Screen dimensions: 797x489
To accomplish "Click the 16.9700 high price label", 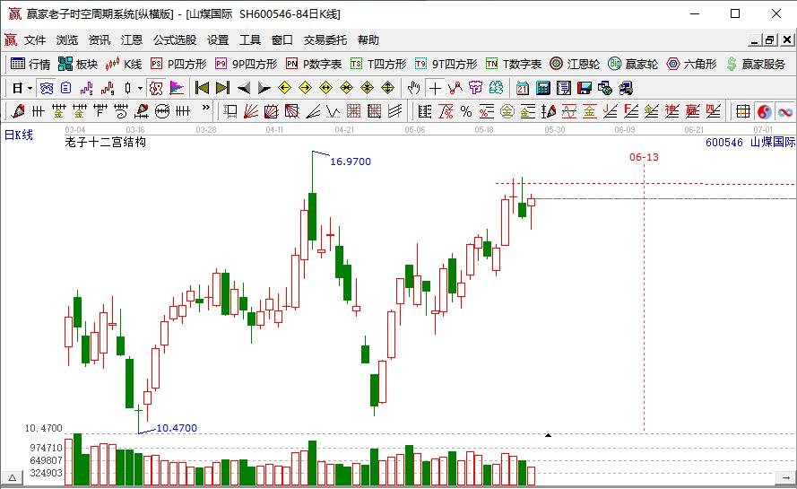I will [351, 162].
